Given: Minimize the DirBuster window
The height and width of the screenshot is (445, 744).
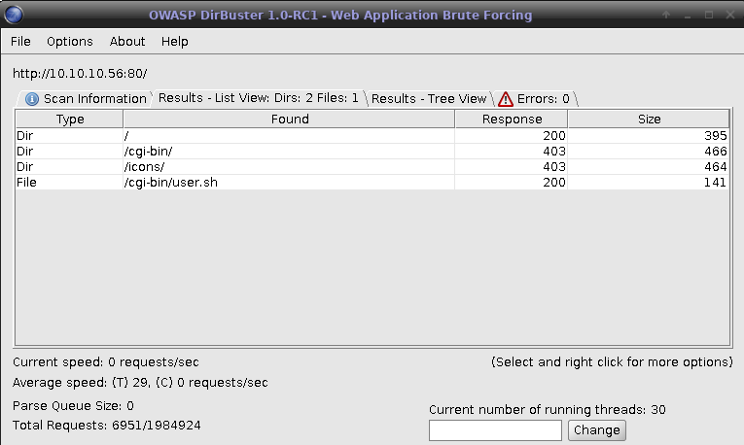Looking at the screenshot, I should tap(688, 15).
